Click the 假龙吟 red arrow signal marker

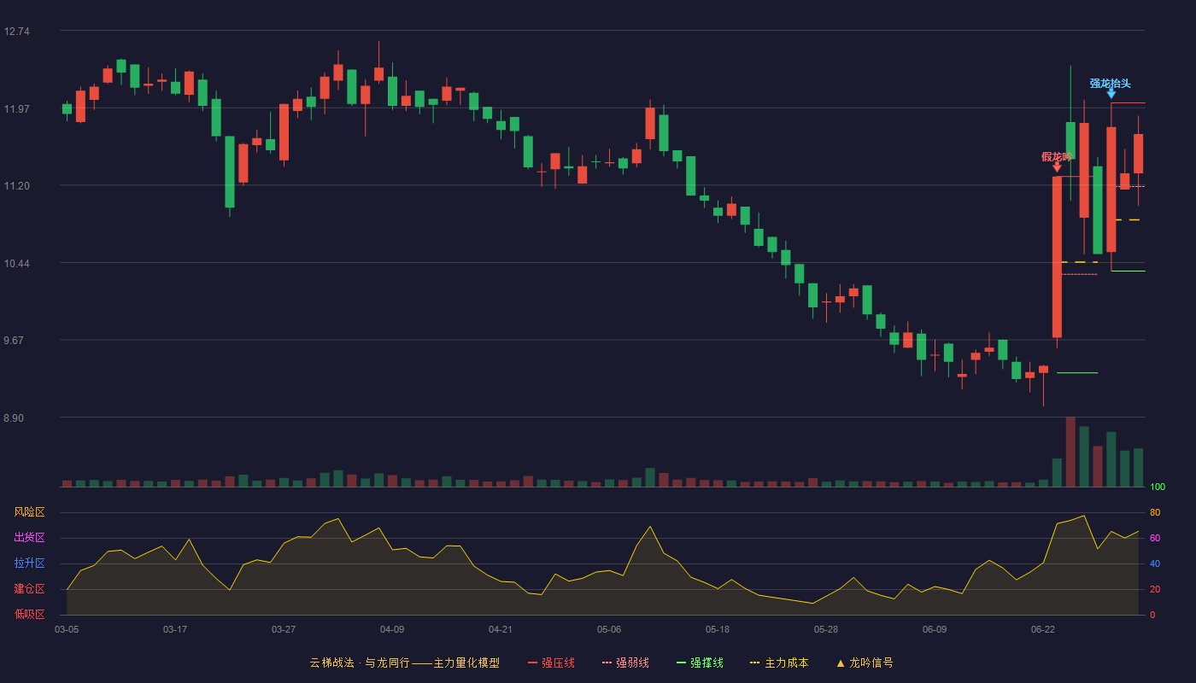(x=1057, y=166)
